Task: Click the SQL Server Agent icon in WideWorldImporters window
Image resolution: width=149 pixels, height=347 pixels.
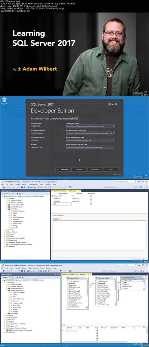Action: point(7,329)
